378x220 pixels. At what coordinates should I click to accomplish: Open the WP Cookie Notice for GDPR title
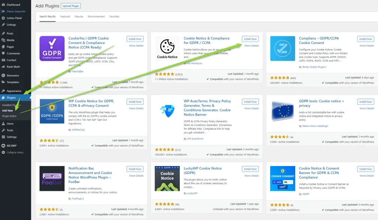(91, 103)
